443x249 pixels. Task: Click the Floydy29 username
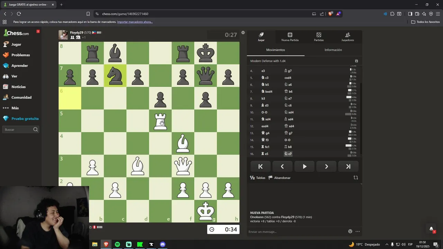pos(76,33)
